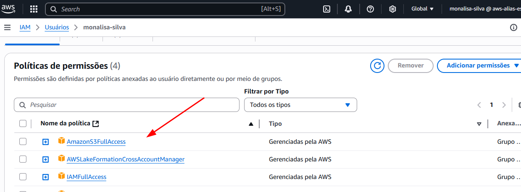This screenshot has width=521, height=192.
Task: View notifications bell icon
Action: click(x=348, y=9)
